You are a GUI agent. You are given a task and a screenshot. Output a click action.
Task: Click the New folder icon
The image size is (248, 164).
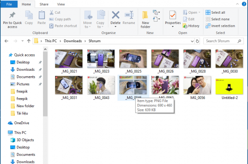pos(145,15)
